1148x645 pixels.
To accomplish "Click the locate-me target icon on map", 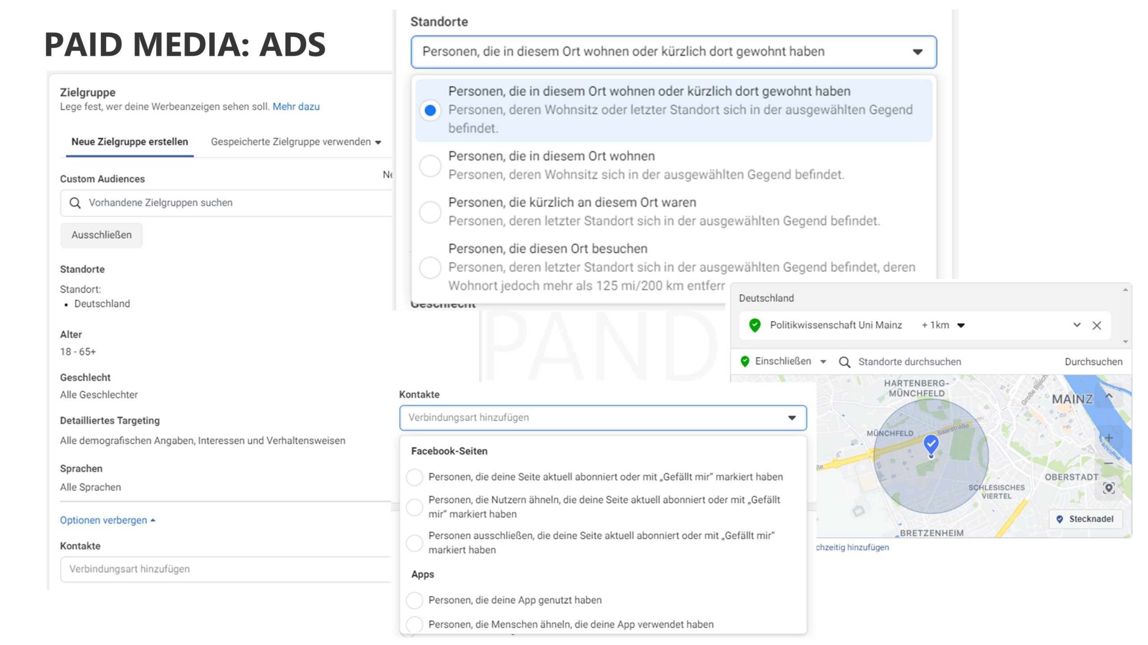I will [1109, 488].
